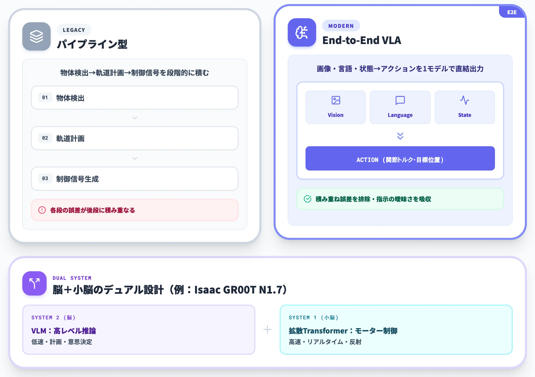
Task: Click the LEGACY label pill
Action: click(x=74, y=30)
